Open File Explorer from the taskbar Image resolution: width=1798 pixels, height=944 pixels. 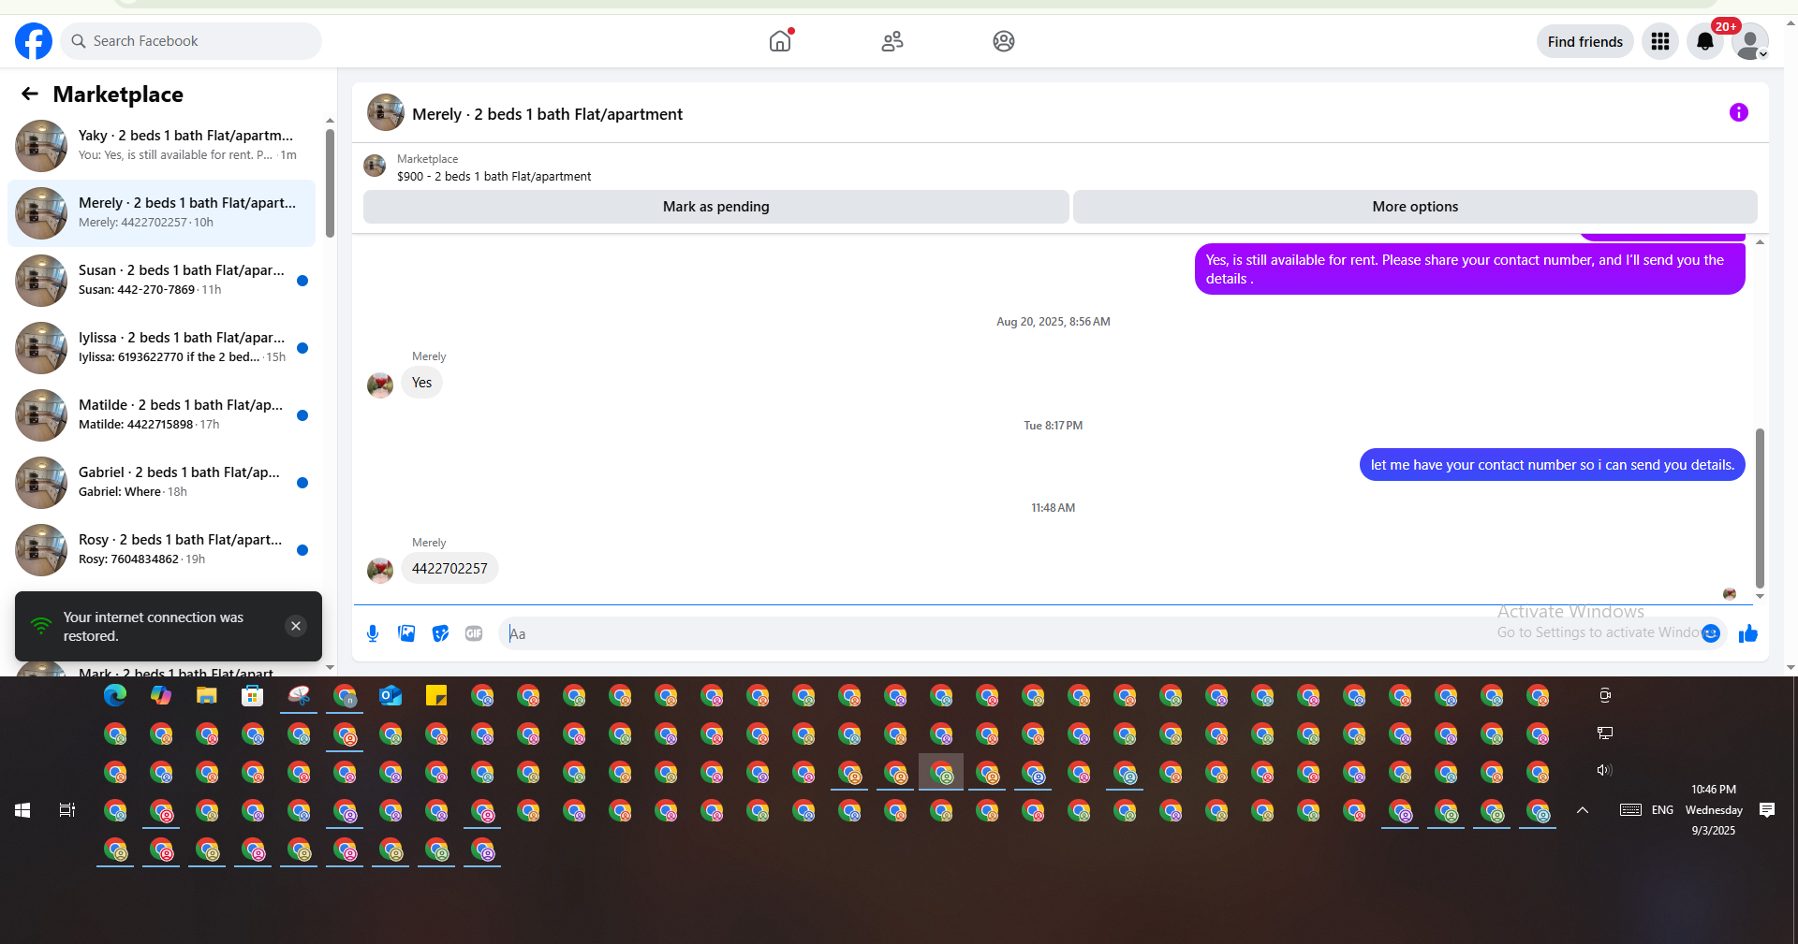[x=207, y=696]
